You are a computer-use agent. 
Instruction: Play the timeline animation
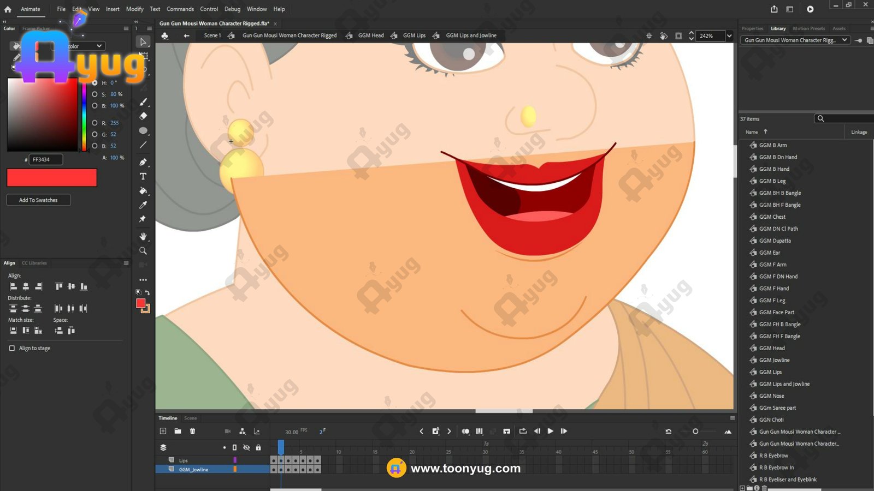coord(550,431)
